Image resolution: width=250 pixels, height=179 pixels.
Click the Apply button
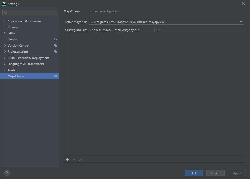[x=237, y=173]
